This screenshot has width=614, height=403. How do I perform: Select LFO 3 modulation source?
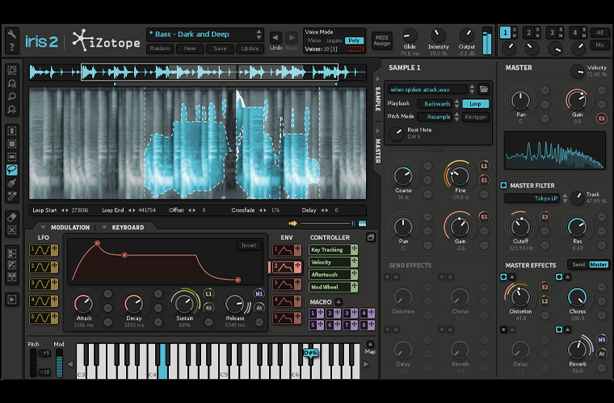click(44, 284)
